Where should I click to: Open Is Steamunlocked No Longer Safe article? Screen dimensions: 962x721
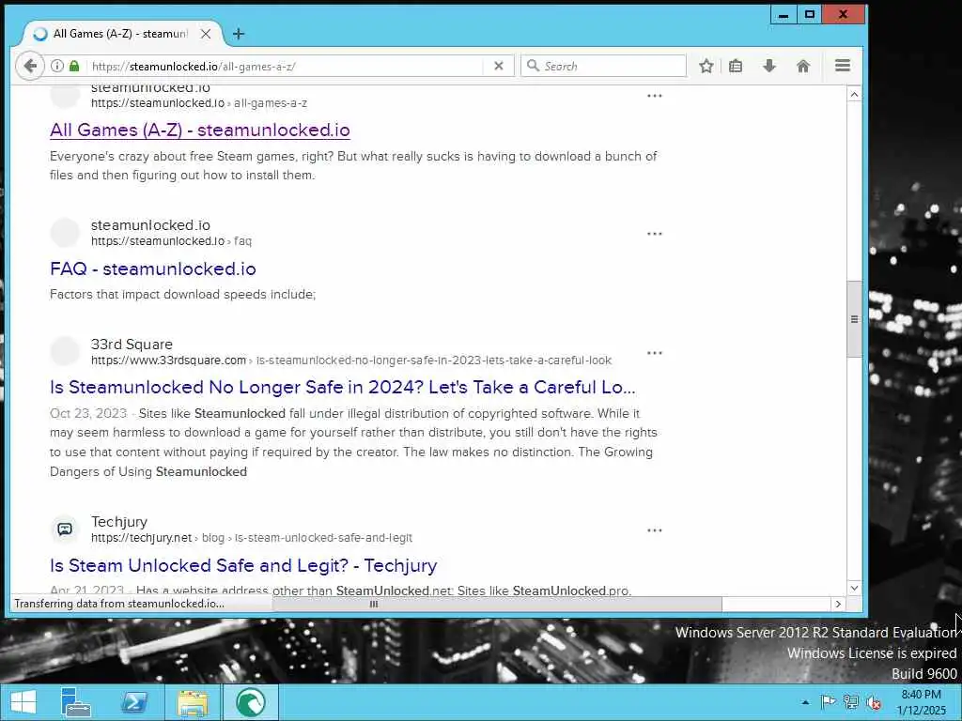pos(342,387)
